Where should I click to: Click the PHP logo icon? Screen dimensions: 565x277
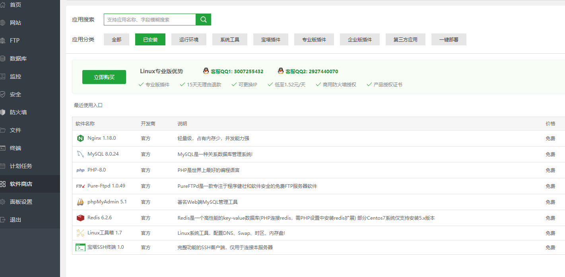point(80,170)
